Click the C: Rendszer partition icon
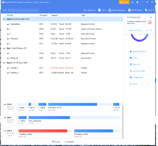The image size is (158, 146). pyautogui.click(x=8, y=39)
